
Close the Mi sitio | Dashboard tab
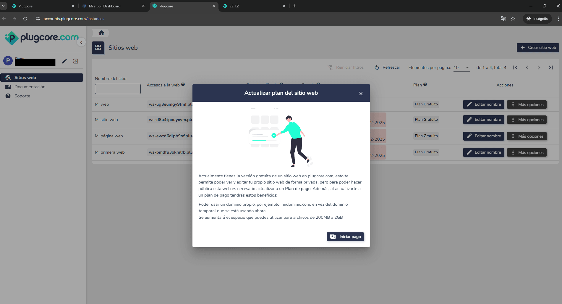coord(143,6)
